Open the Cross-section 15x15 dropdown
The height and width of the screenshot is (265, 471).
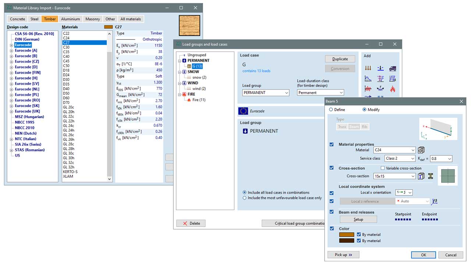coord(394,176)
